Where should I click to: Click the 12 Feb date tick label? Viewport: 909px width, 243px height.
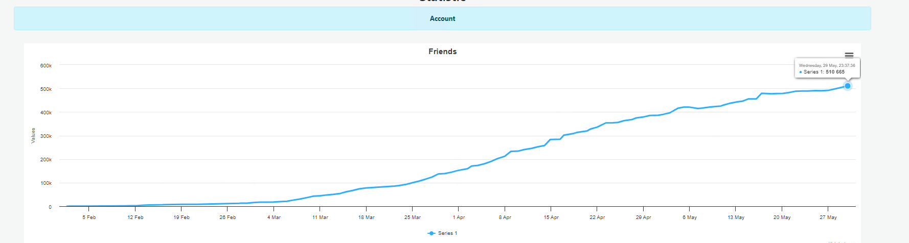(x=135, y=217)
